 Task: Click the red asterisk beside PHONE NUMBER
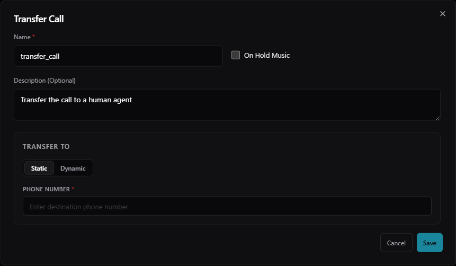tap(73, 189)
